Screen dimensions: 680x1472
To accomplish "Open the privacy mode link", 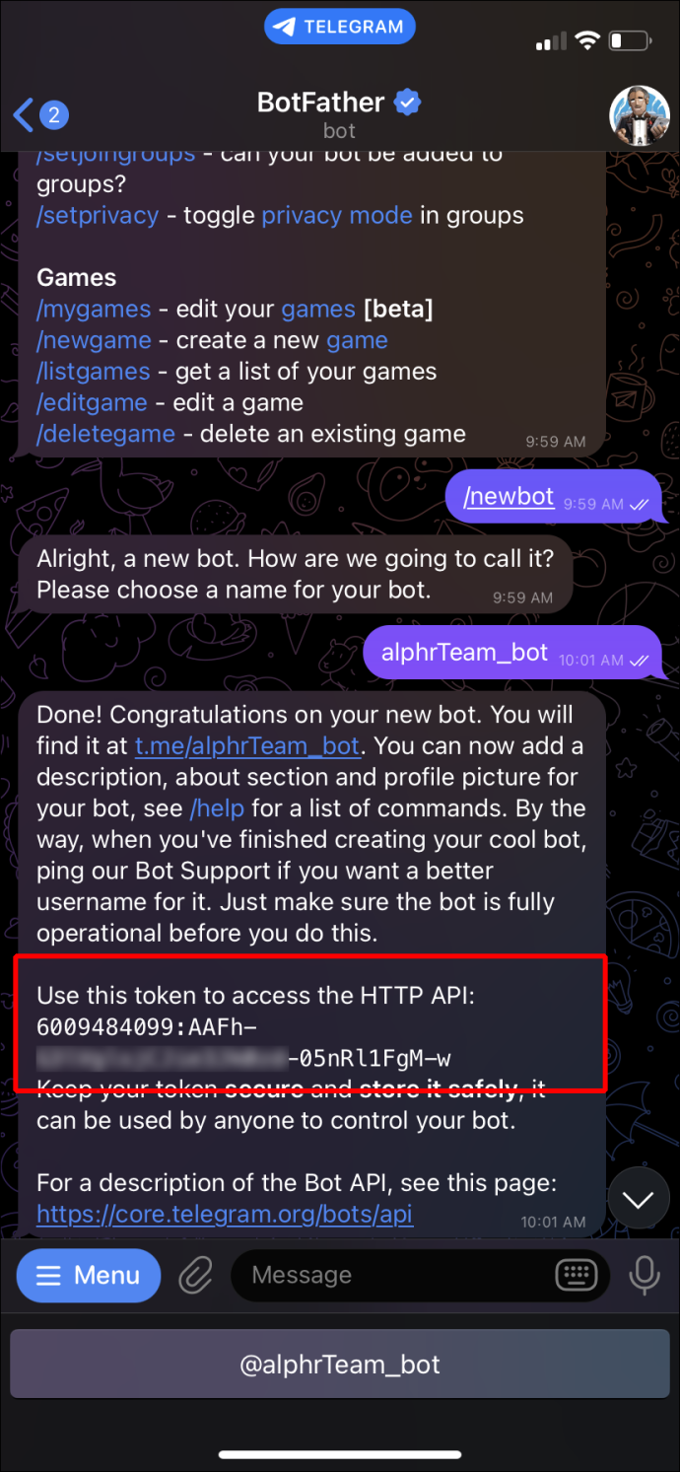I will coord(337,216).
